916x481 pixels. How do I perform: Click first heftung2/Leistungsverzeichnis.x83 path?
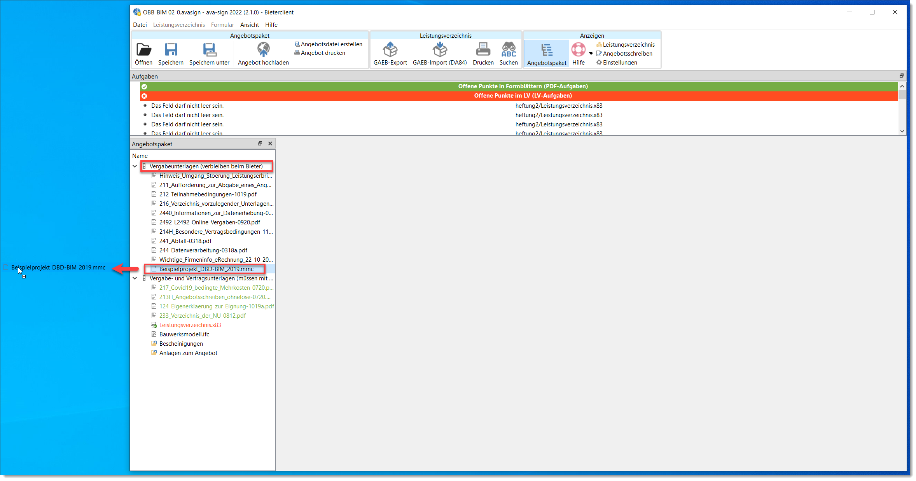[559, 106]
